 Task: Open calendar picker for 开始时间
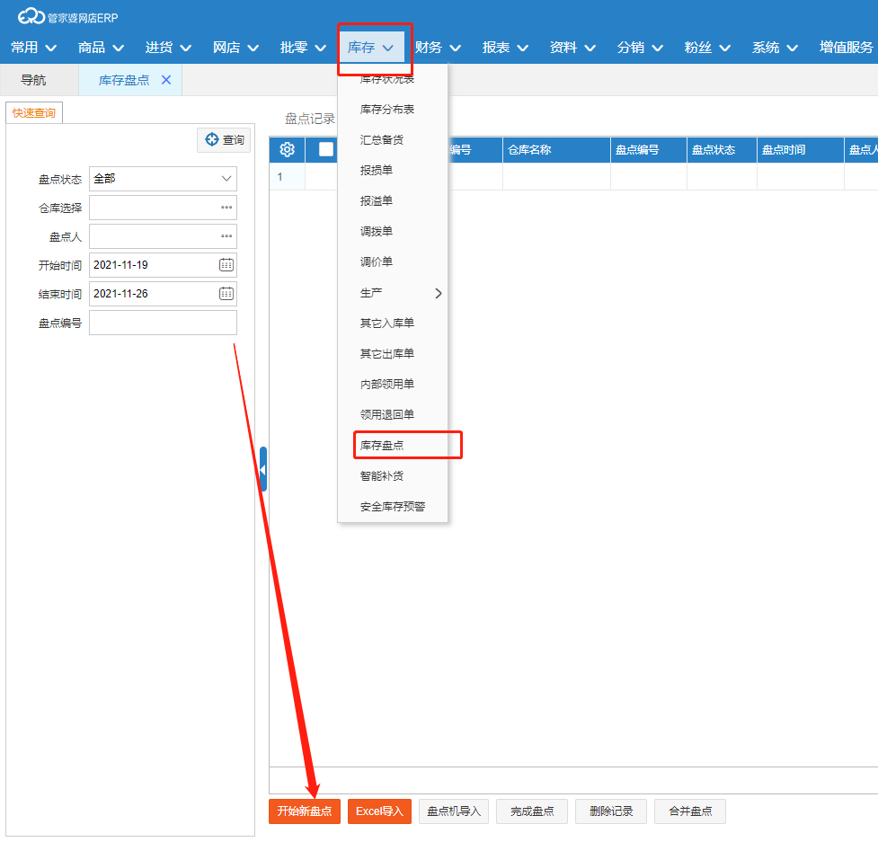pyautogui.click(x=226, y=265)
